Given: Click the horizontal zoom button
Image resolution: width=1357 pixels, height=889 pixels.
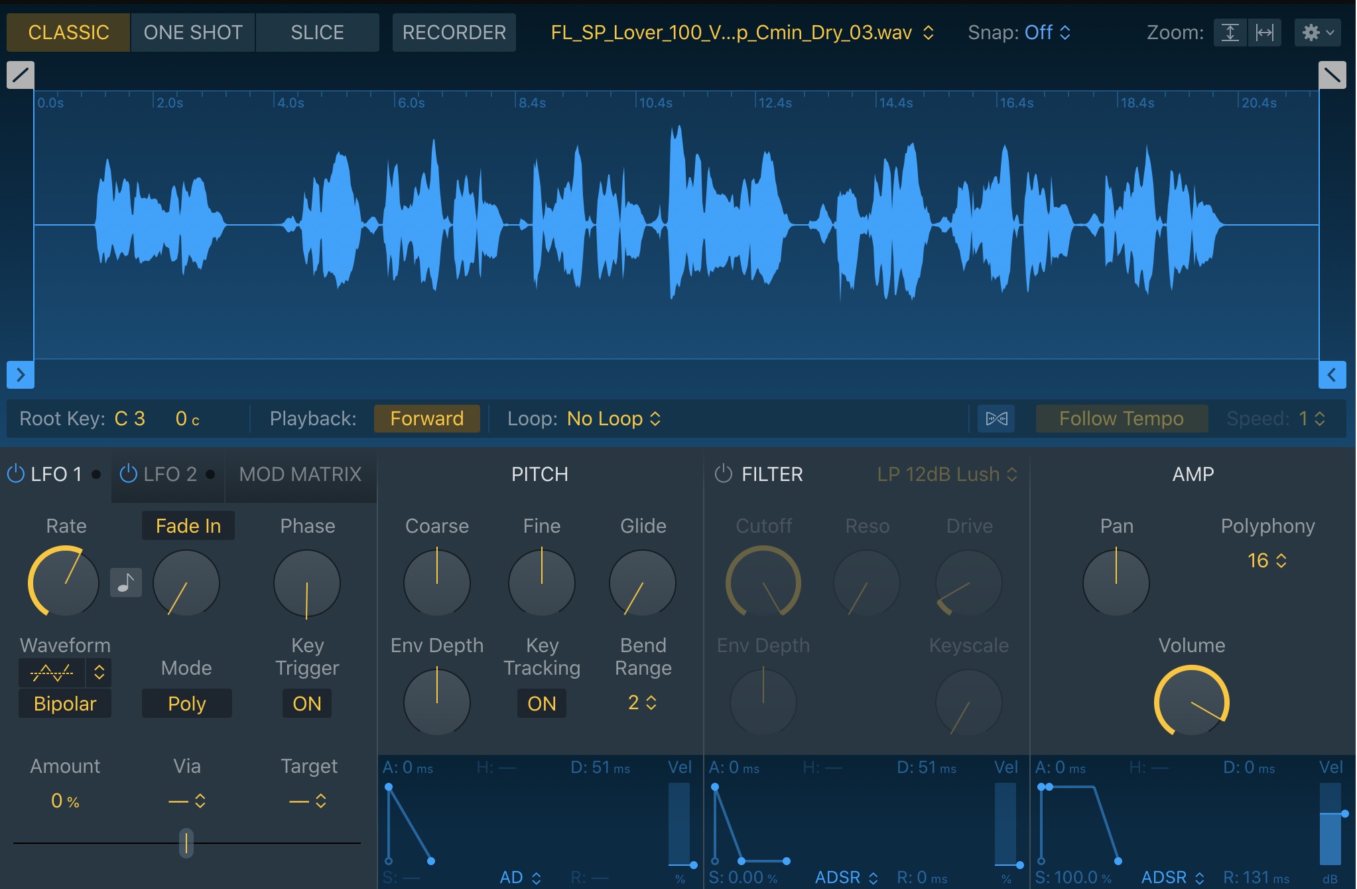Looking at the screenshot, I should (x=1265, y=33).
